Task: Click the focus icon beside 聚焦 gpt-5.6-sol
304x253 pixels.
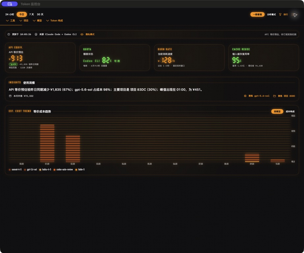Action: (x=245, y=96)
